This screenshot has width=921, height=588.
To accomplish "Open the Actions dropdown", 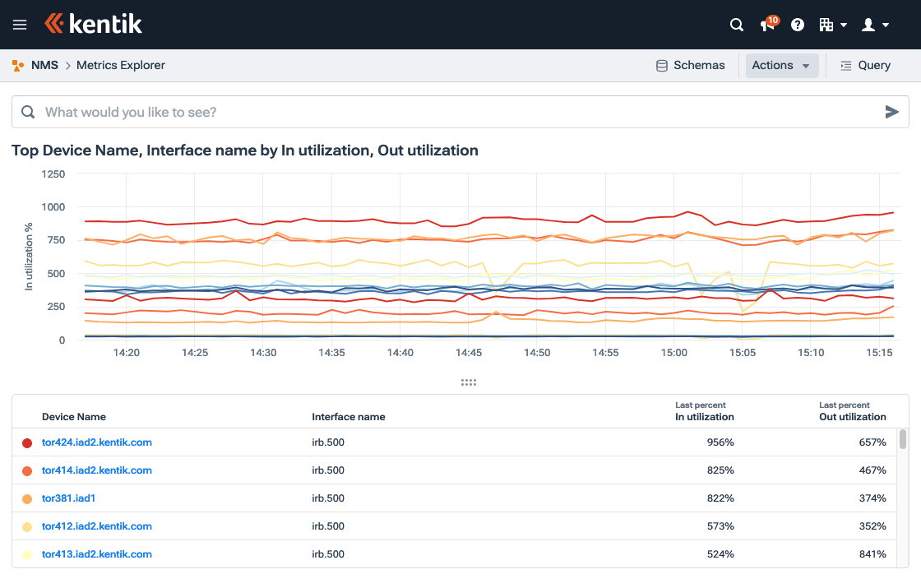I will (781, 65).
